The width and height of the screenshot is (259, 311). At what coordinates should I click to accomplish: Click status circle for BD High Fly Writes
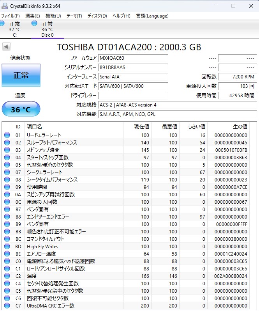pyautogui.click(x=7, y=246)
